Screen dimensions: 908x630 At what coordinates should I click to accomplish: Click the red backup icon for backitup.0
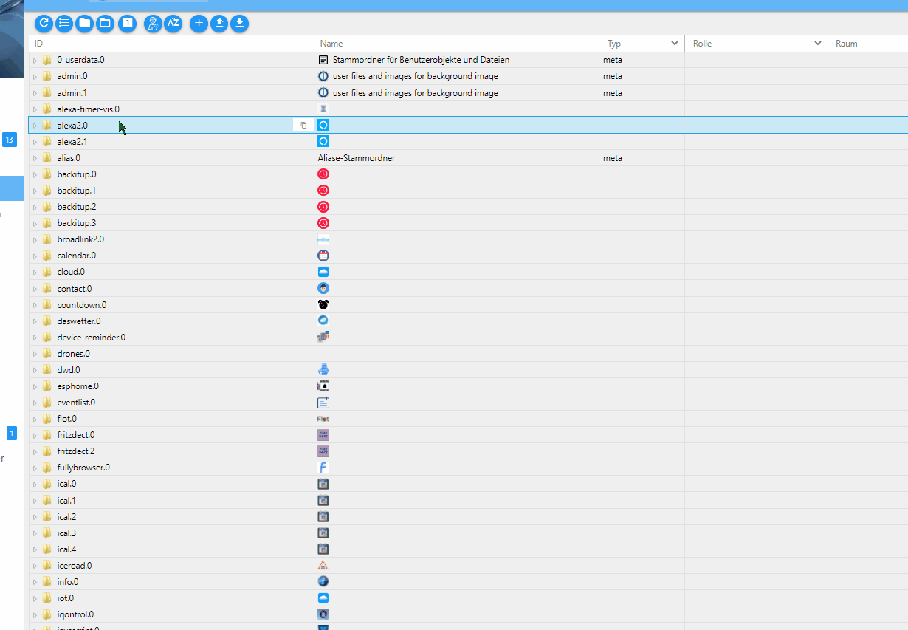pos(323,174)
